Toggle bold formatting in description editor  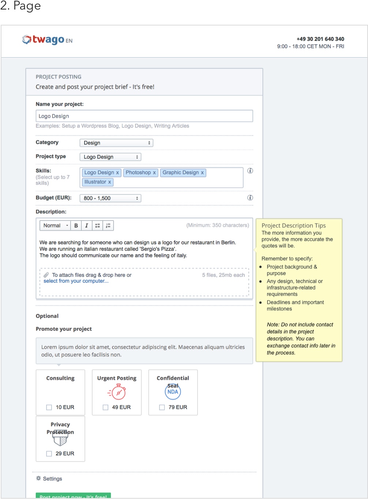pyautogui.click(x=76, y=226)
